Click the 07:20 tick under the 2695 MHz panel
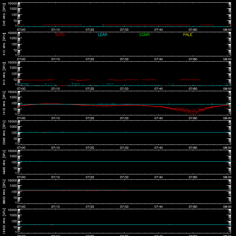The width and height of the screenshot is (236, 236). [90, 148]
